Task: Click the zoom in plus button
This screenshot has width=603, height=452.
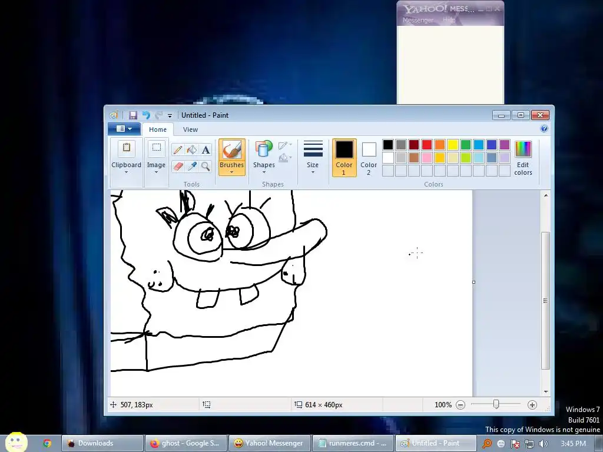Action: 532,405
